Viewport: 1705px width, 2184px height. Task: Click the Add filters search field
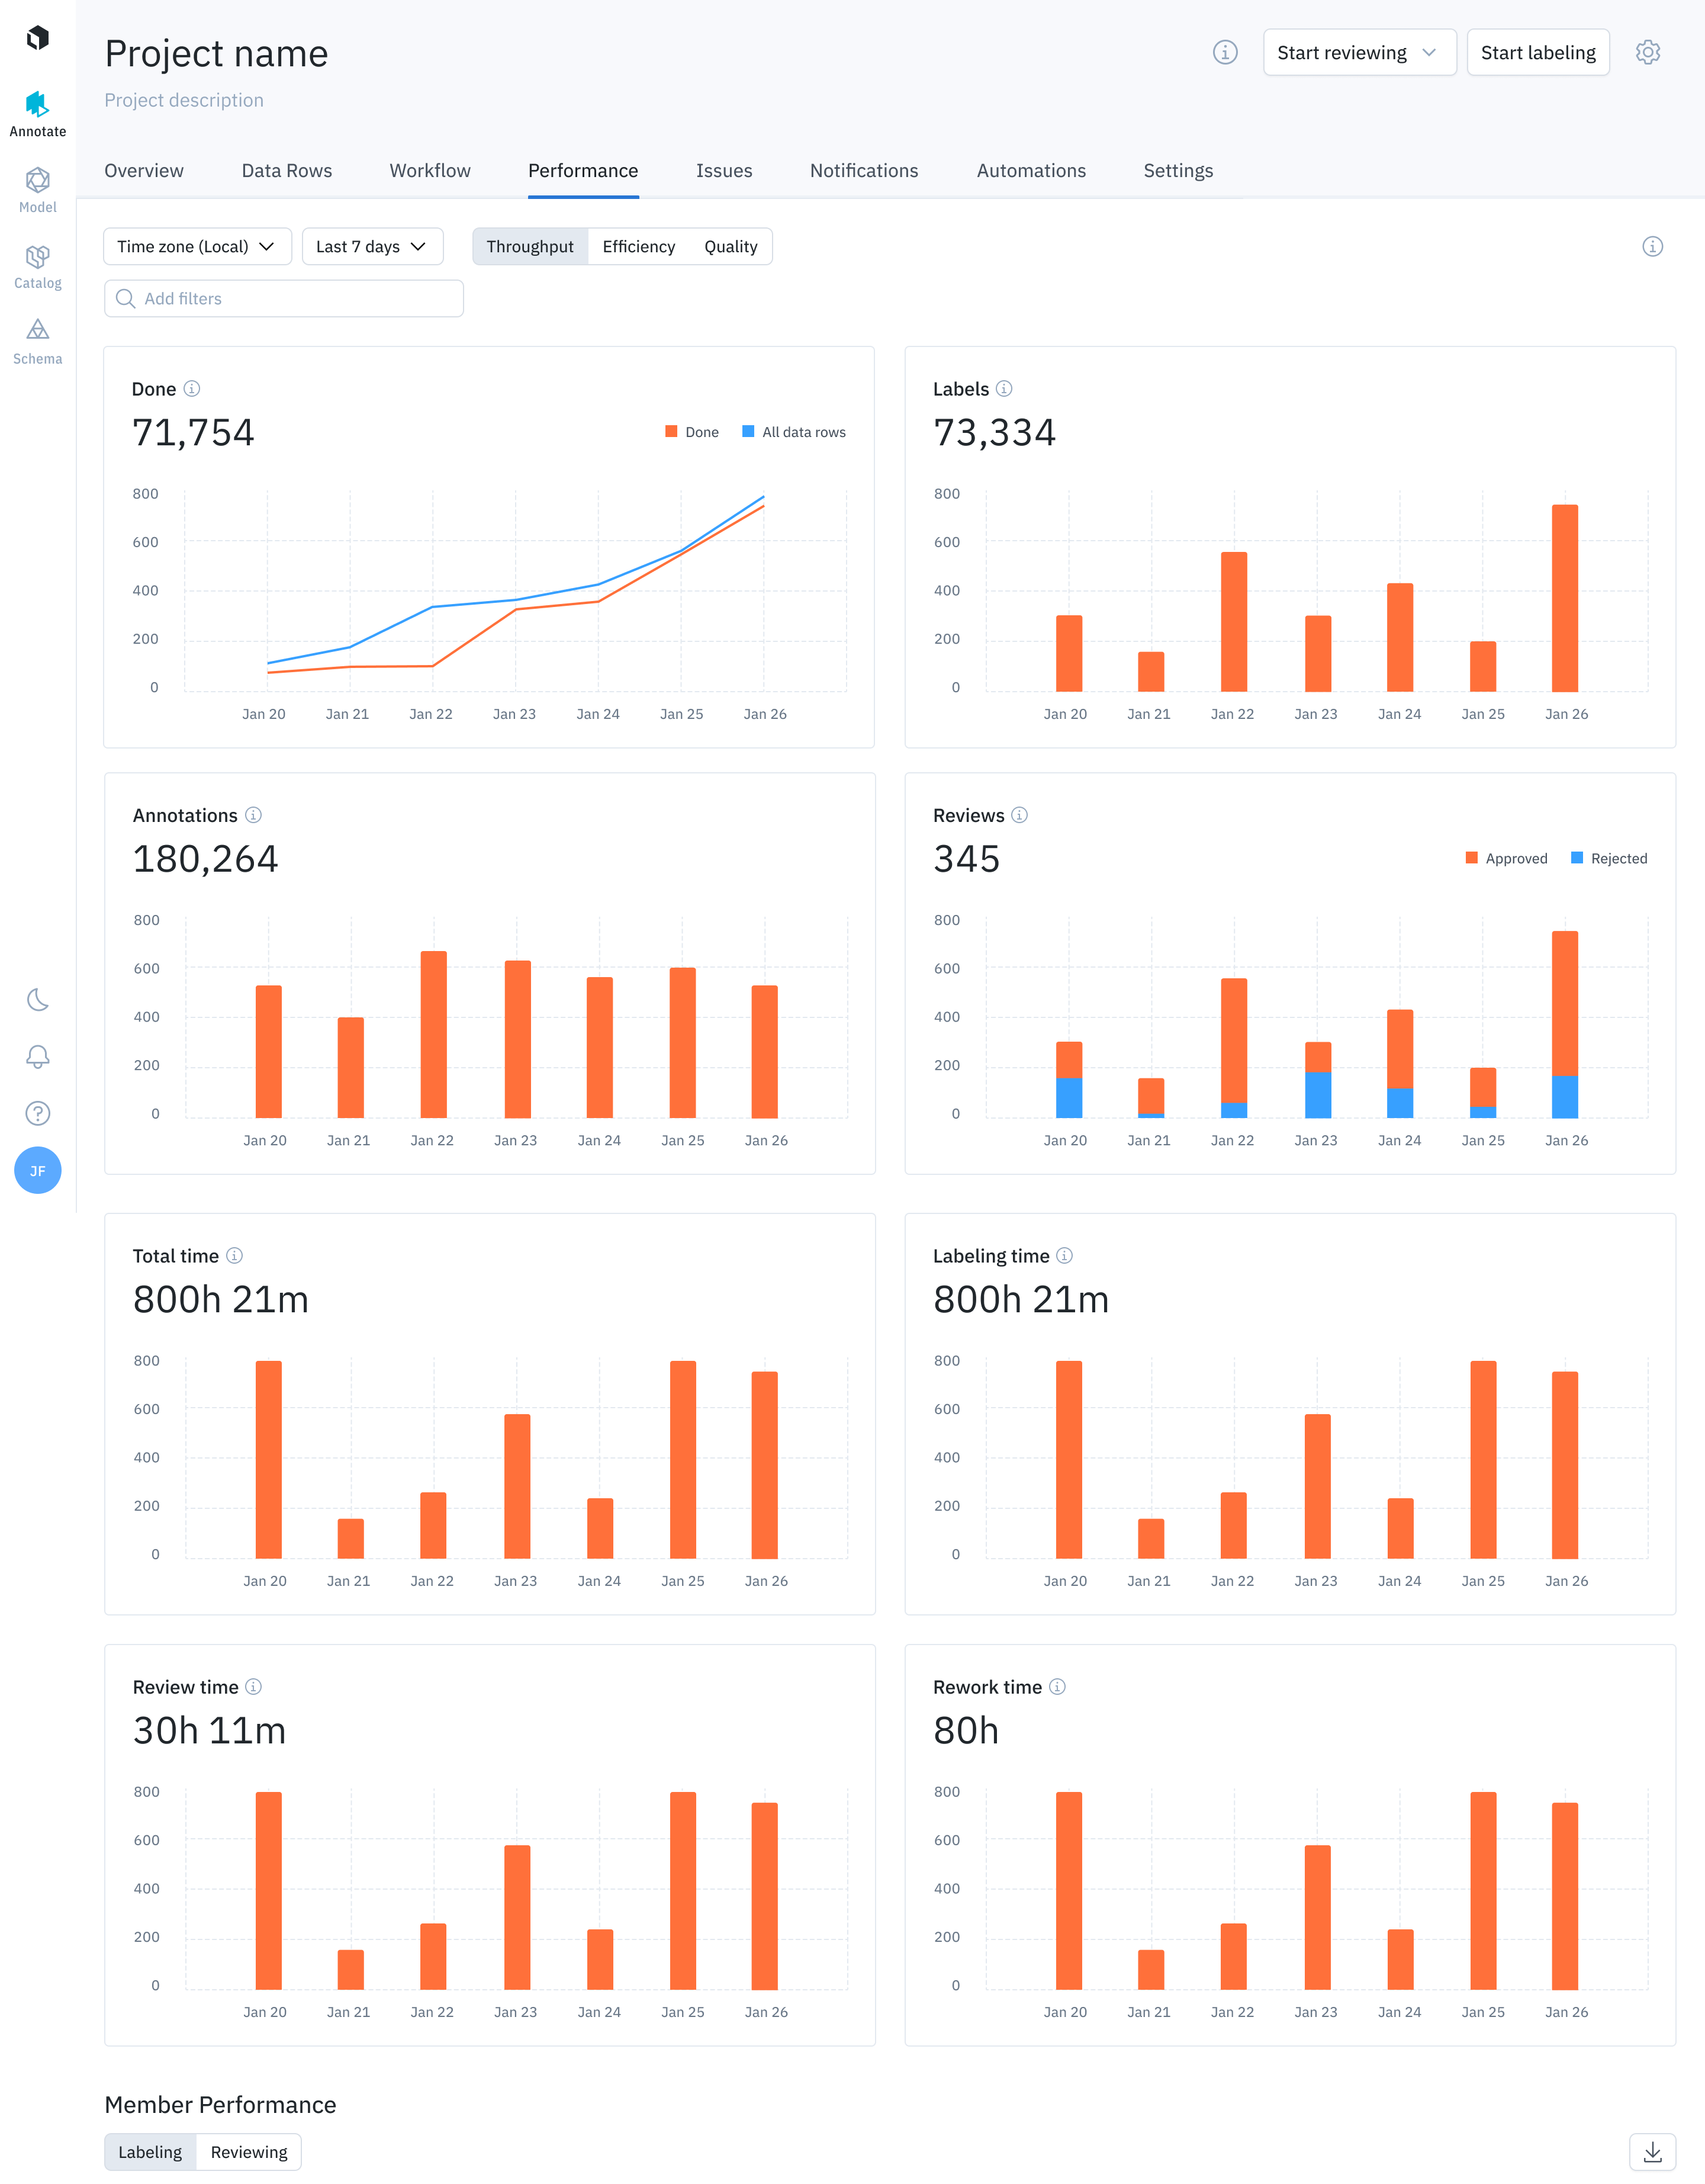284,299
